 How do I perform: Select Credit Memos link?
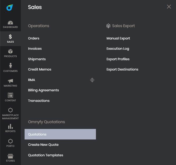pyautogui.click(x=40, y=69)
